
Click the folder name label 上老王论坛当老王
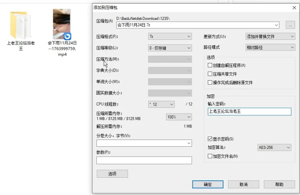coord(21,46)
